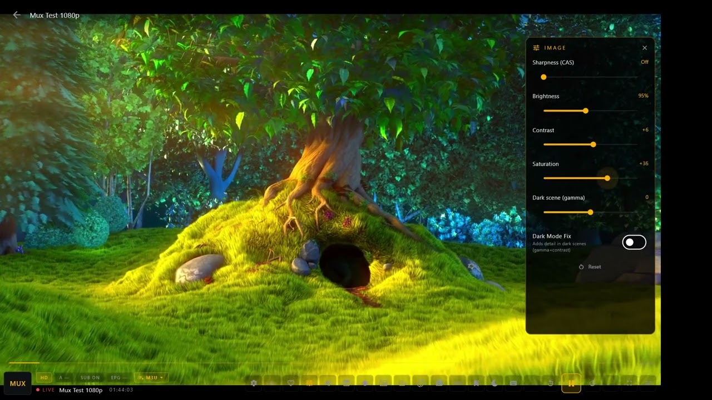
Task: Go back using the arrow beside Mux Test 1080p
Action: [17, 15]
